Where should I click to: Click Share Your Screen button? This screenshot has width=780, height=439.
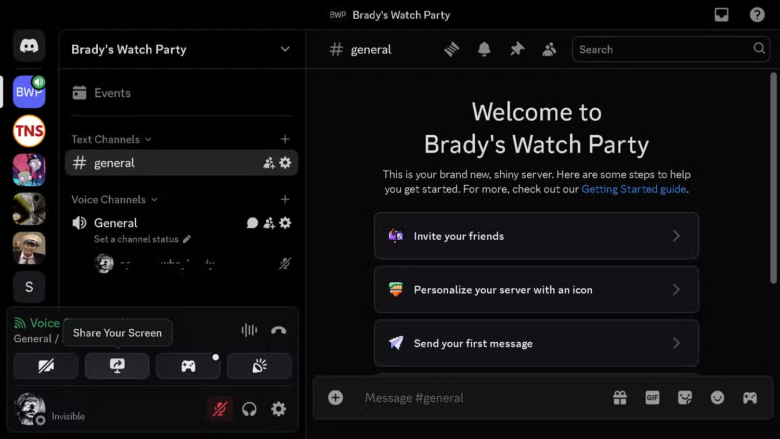pyautogui.click(x=117, y=366)
